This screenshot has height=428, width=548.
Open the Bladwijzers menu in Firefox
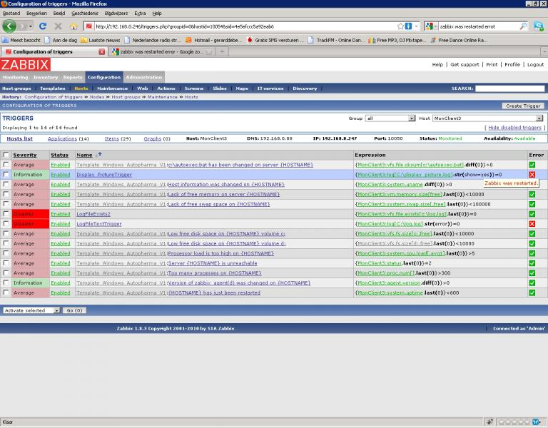click(x=116, y=13)
